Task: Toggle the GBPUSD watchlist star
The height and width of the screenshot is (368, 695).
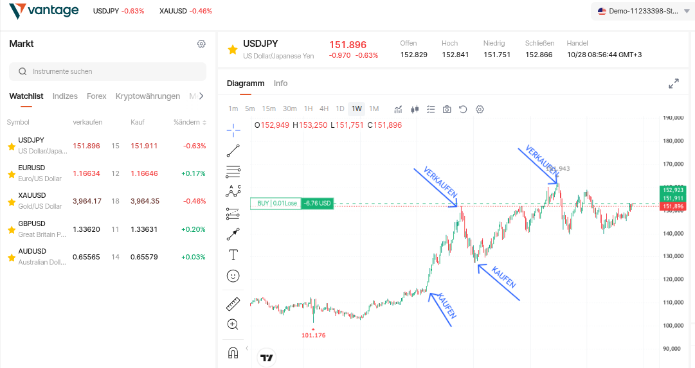Action: click(x=12, y=230)
